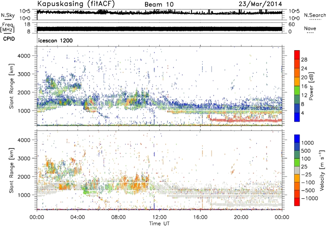
Task: Click the '60' Nave axis value
Action: [291, 24]
